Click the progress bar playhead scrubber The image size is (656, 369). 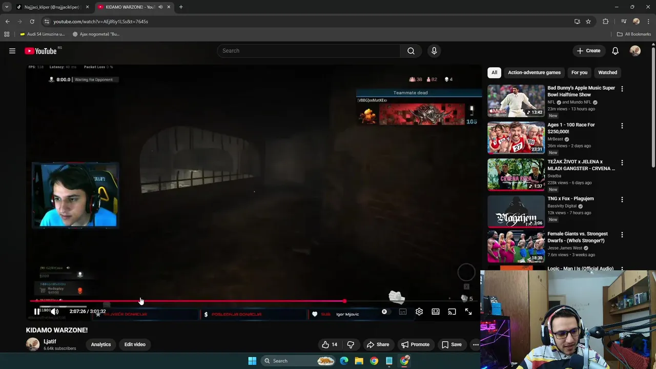[344, 301]
